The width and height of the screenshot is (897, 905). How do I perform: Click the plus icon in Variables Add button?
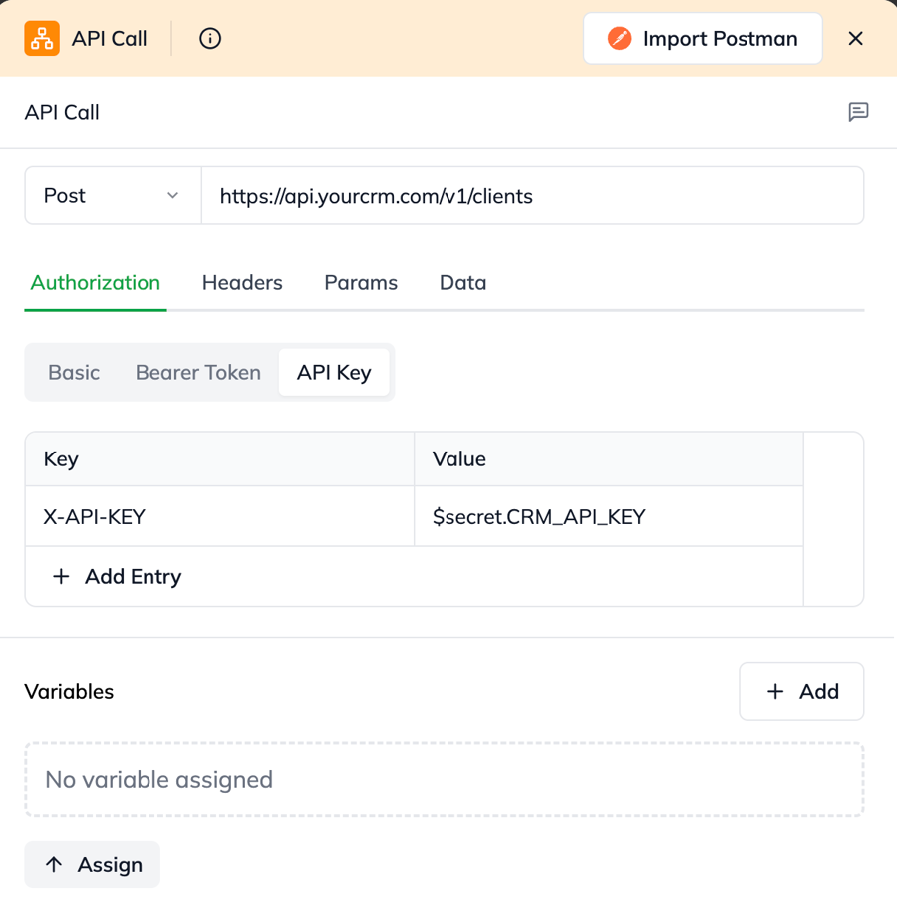pyautogui.click(x=775, y=691)
